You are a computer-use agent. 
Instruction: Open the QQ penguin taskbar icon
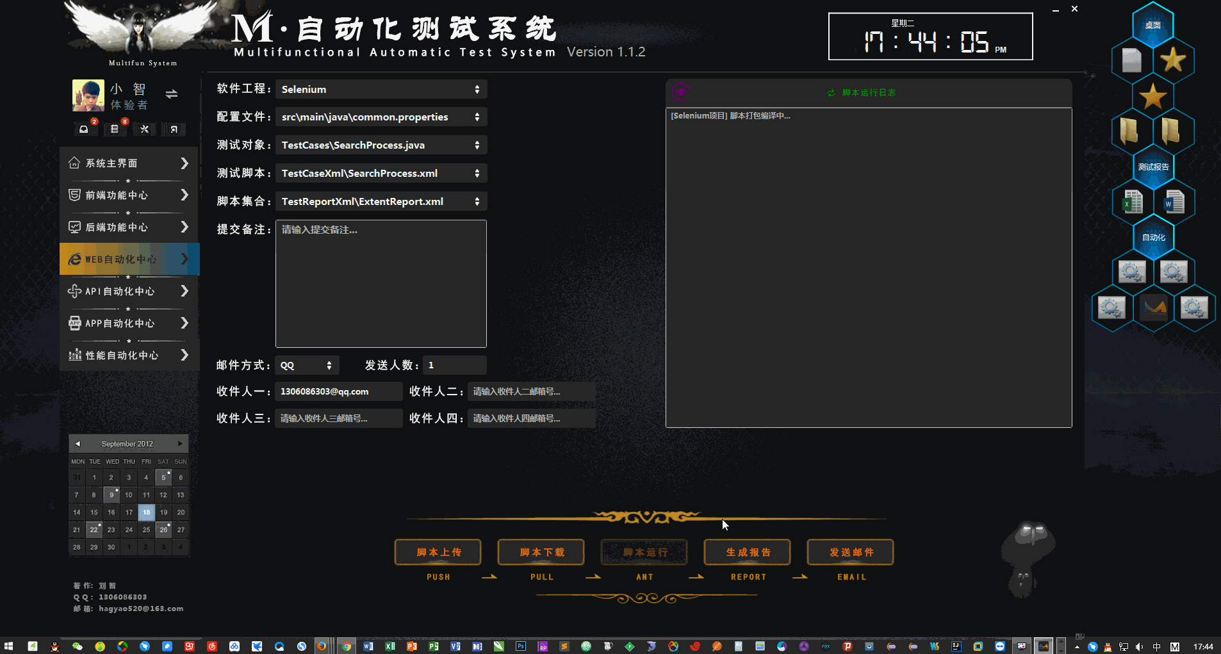[x=55, y=646]
